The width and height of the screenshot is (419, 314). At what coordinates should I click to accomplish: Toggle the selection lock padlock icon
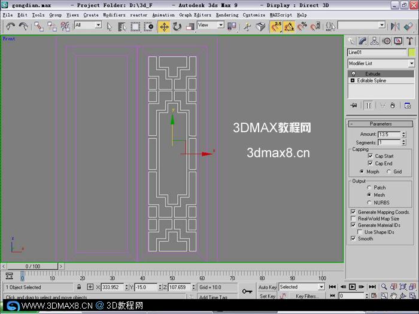[79, 287]
